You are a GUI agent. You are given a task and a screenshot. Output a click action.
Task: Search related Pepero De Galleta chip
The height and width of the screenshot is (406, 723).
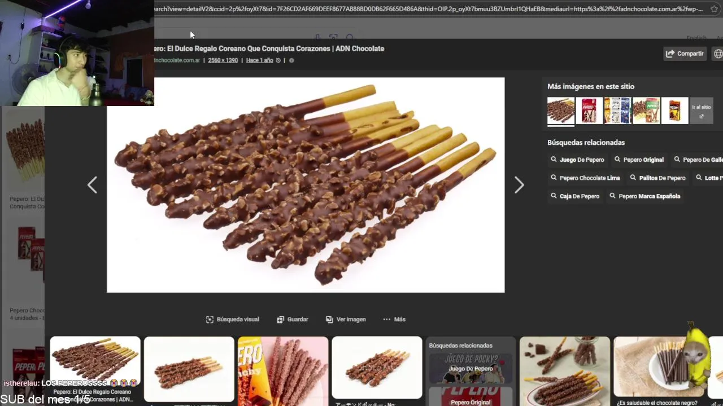point(697,160)
